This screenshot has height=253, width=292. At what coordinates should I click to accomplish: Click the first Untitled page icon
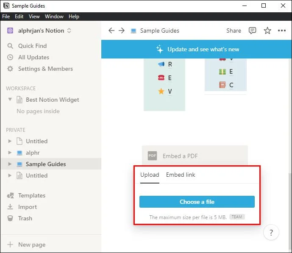(19, 141)
